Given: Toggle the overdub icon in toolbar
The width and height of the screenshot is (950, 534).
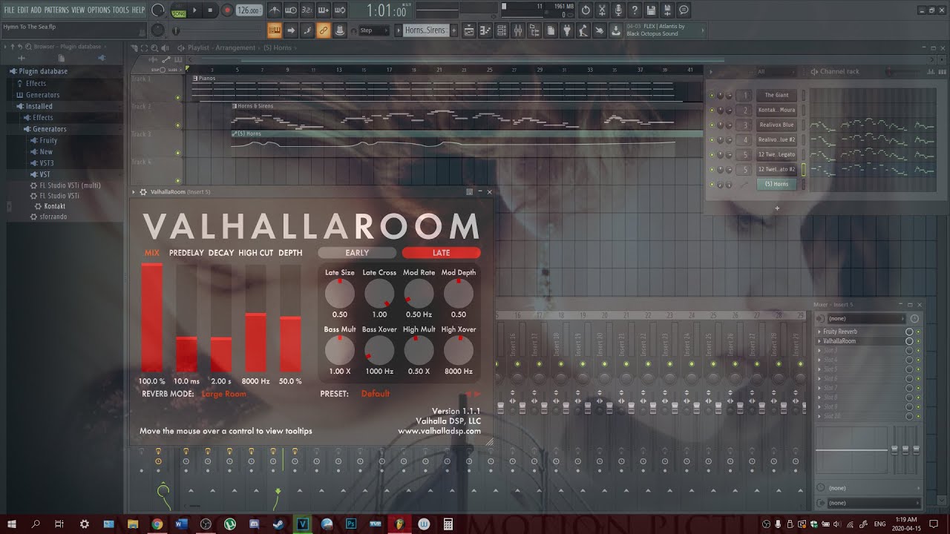Looking at the screenshot, I should [x=324, y=10].
